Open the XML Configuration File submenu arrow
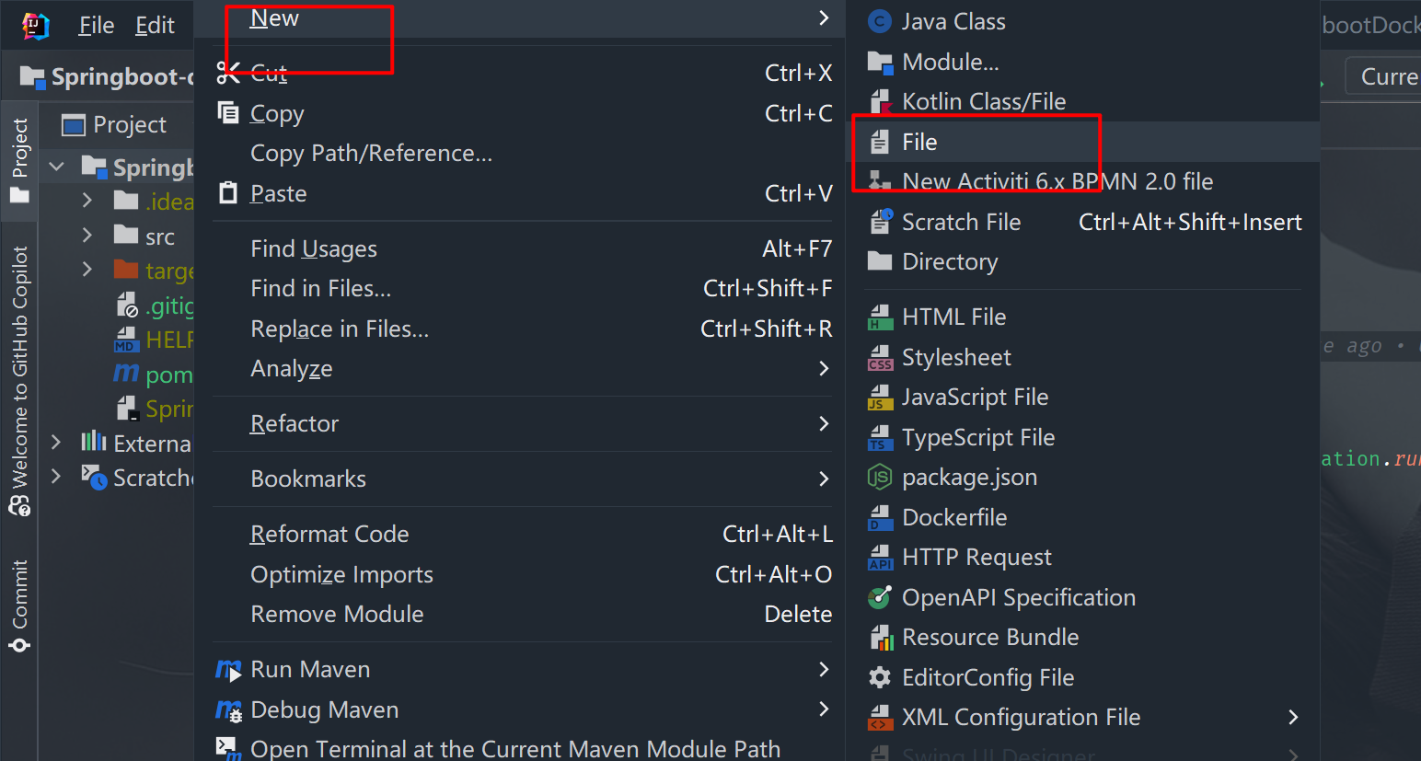 point(1293,718)
